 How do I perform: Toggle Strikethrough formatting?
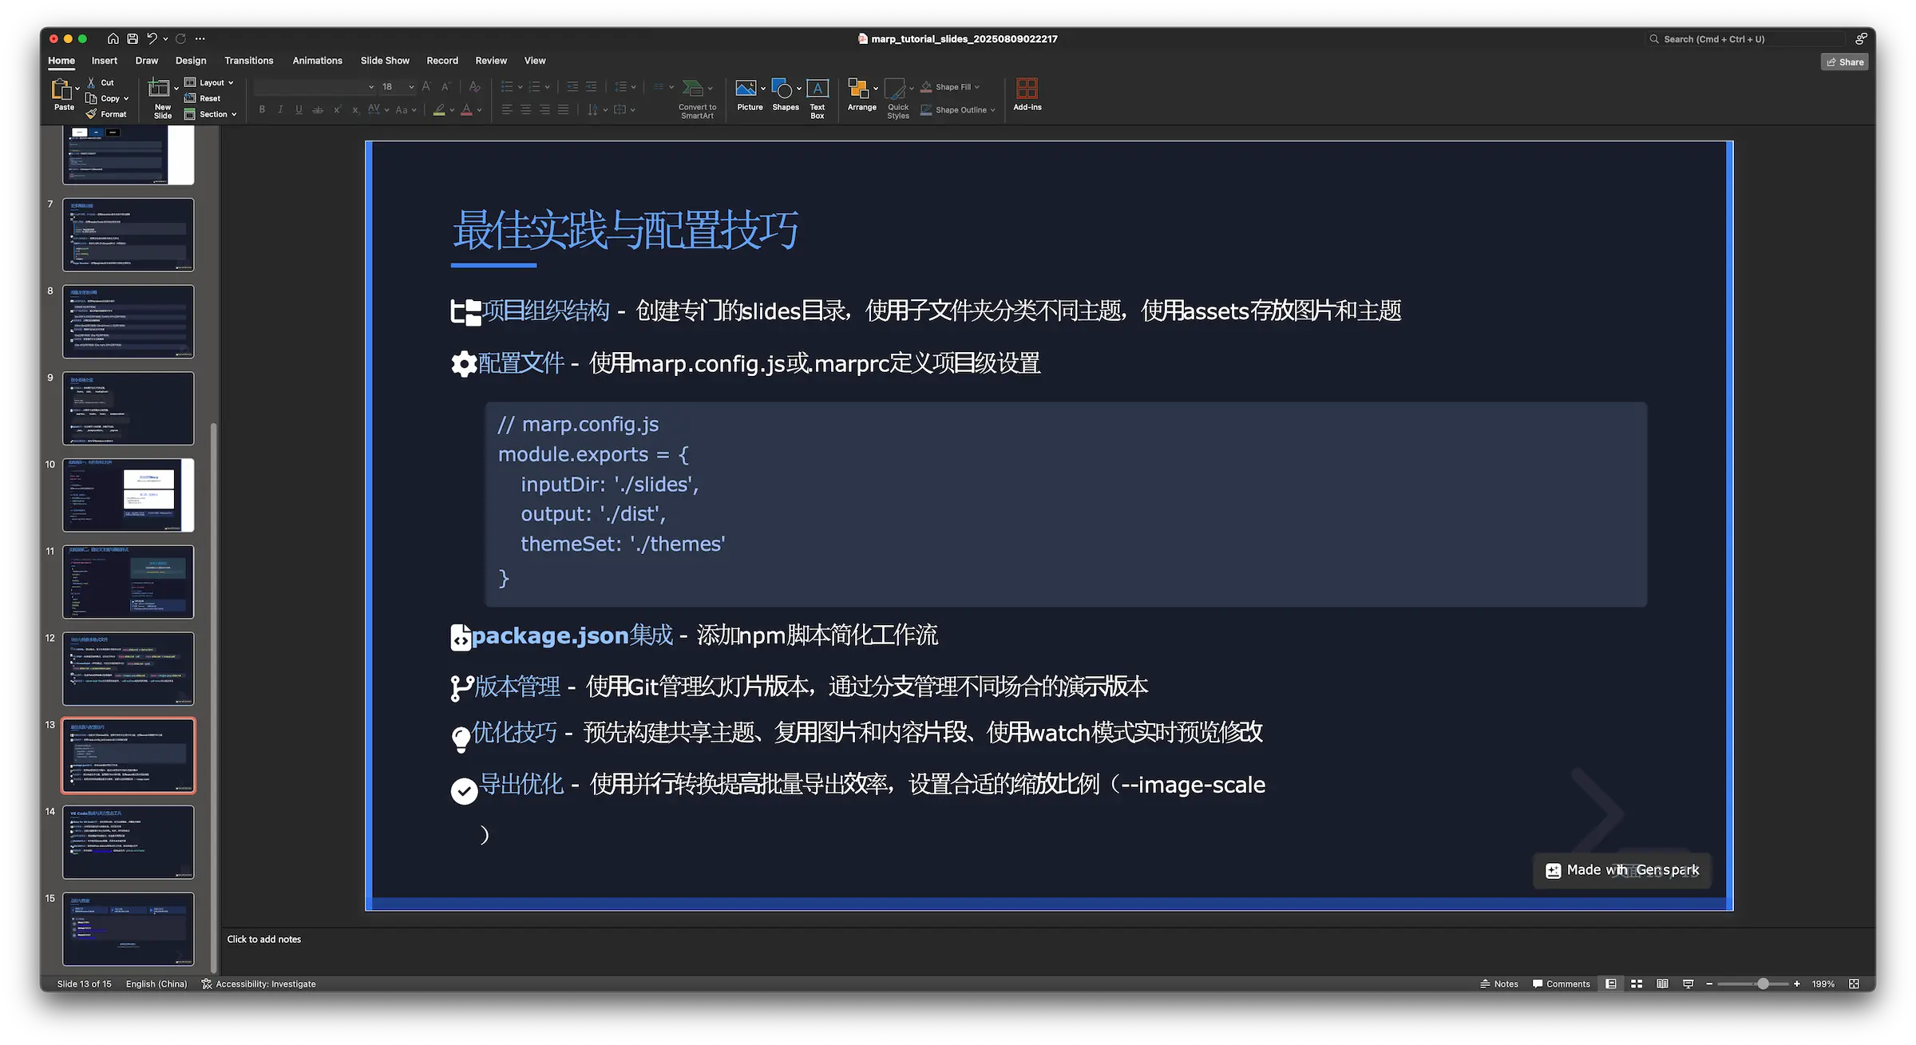point(318,109)
